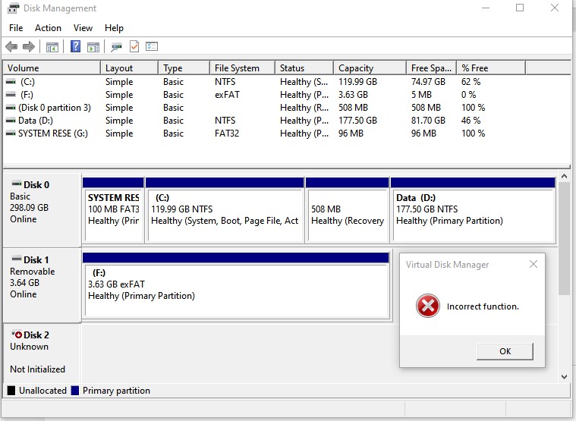Click the scroll up arrow of disk pane
The height and width of the screenshot is (421, 576).
(565, 177)
